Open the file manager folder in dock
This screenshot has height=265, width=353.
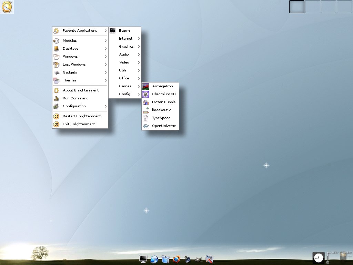click(x=165, y=259)
